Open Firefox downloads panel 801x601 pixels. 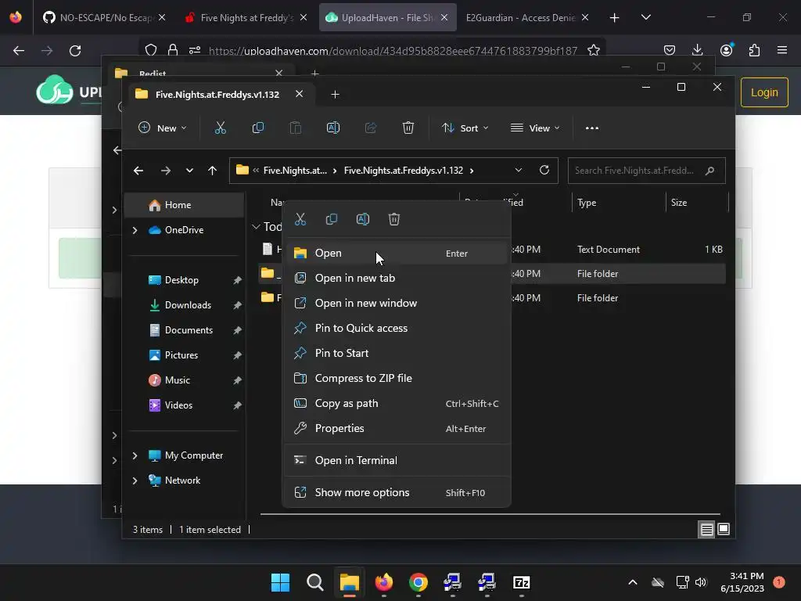click(697, 50)
